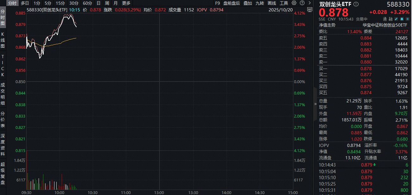412x195 pixels.
Task: Click 卖三 price 0.882
Action: [x=366, y=50]
